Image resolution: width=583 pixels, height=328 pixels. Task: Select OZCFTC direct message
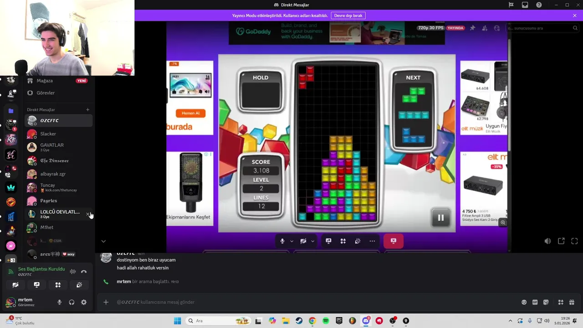pos(58,121)
